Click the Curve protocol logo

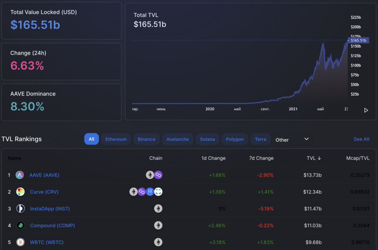tap(20, 192)
